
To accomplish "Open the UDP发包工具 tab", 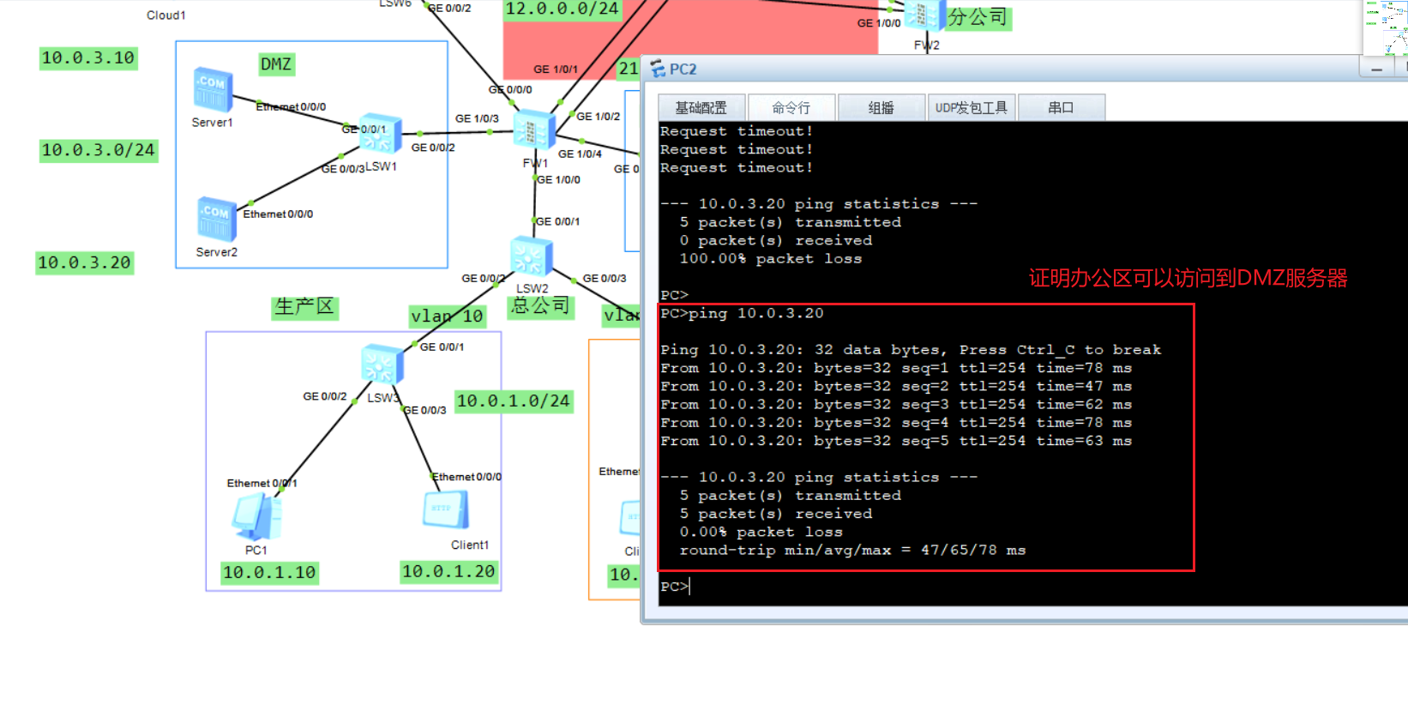I will [971, 107].
